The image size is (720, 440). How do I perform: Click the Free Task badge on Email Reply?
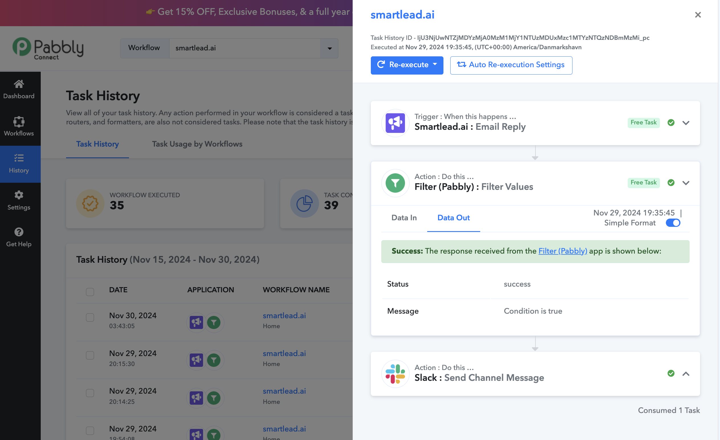click(643, 123)
